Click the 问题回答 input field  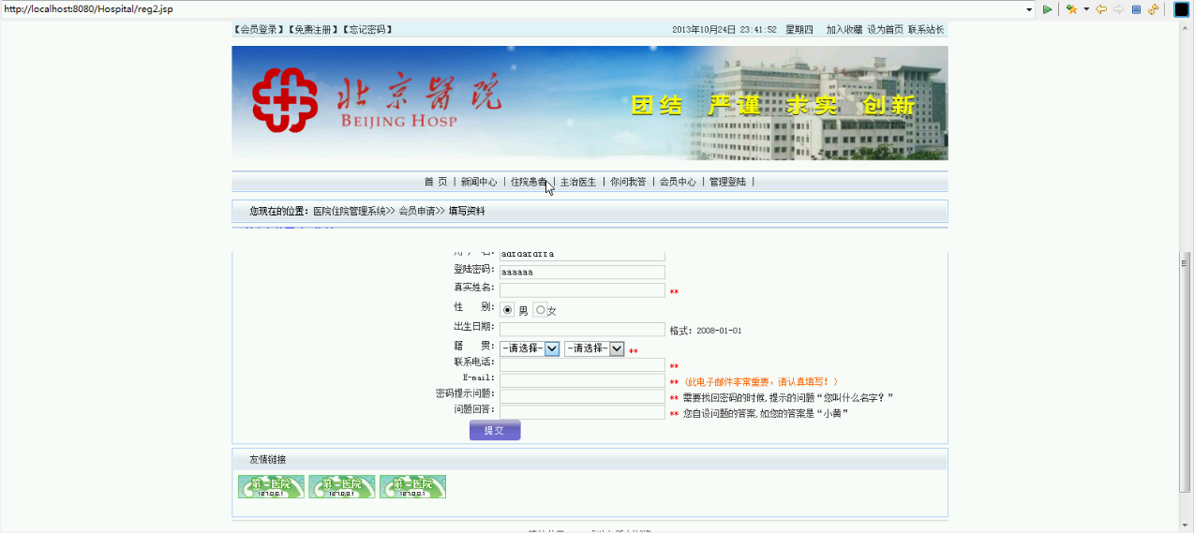coord(582,412)
